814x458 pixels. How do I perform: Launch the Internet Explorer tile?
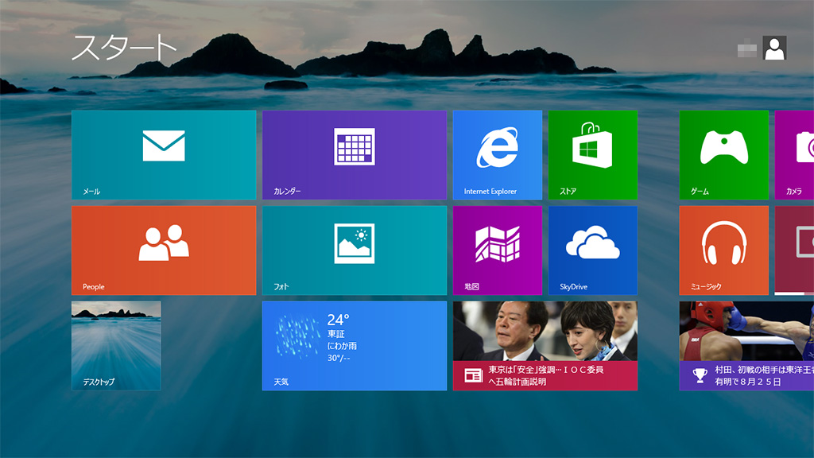click(x=498, y=155)
